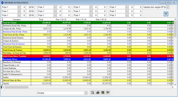The width and height of the screenshot is (178, 97).
Task: Apply the filter funnel icon
Action: coord(166,14)
